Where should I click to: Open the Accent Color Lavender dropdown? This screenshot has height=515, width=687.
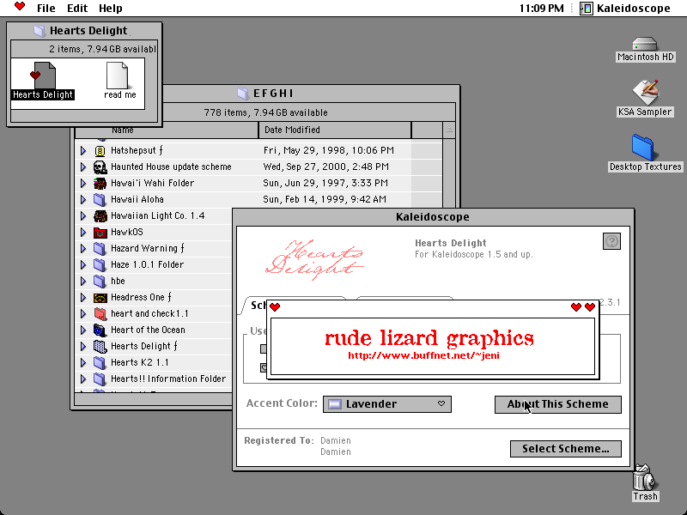[387, 404]
